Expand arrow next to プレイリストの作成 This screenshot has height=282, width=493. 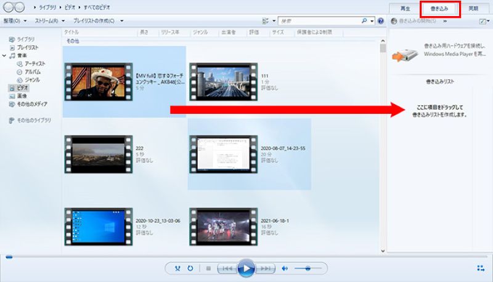[x=121, y=21]
